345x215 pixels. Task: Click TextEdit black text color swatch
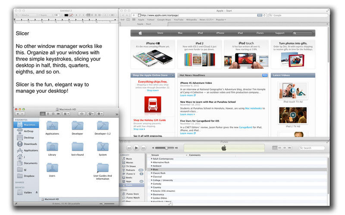(66, 15)
